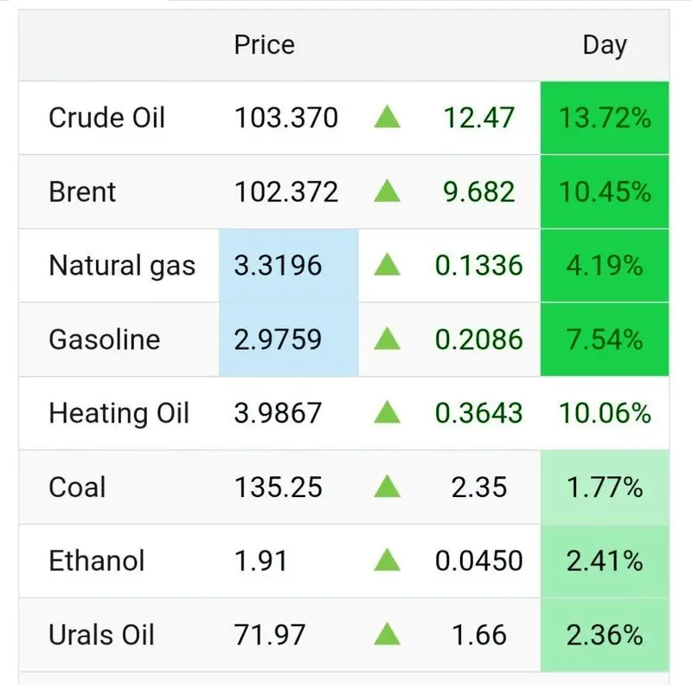Open the Crude Oil commodity link
The image size is (692, 685).
pos(106,118)
